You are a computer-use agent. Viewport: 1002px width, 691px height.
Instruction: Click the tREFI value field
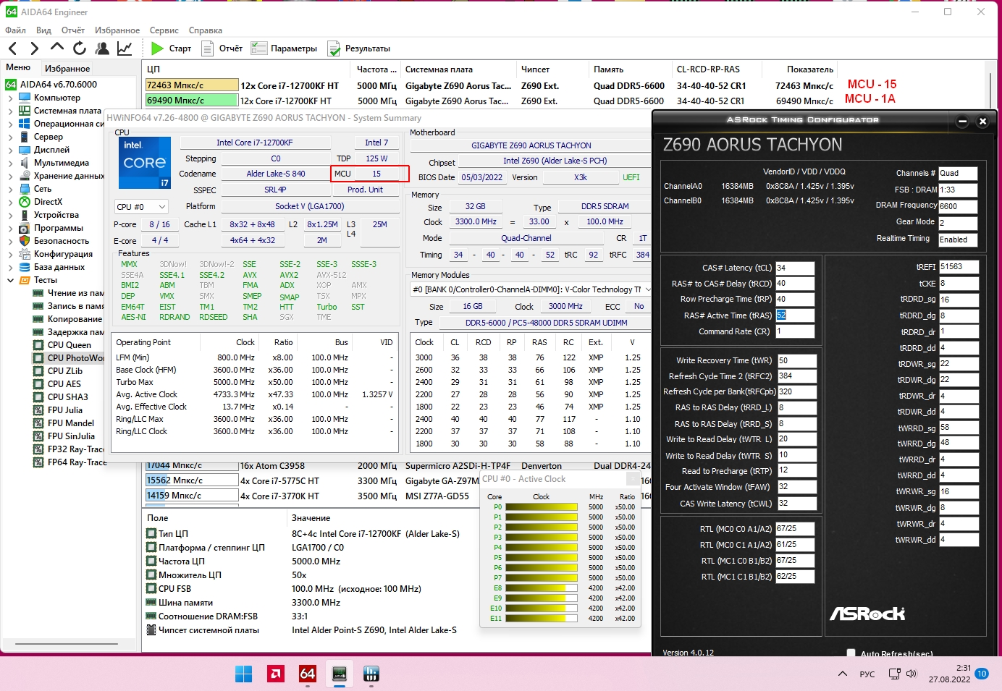tap(959, 267)
